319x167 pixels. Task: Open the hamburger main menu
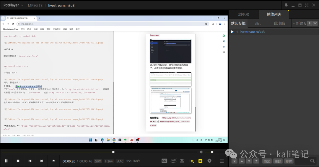click(222, 161)
